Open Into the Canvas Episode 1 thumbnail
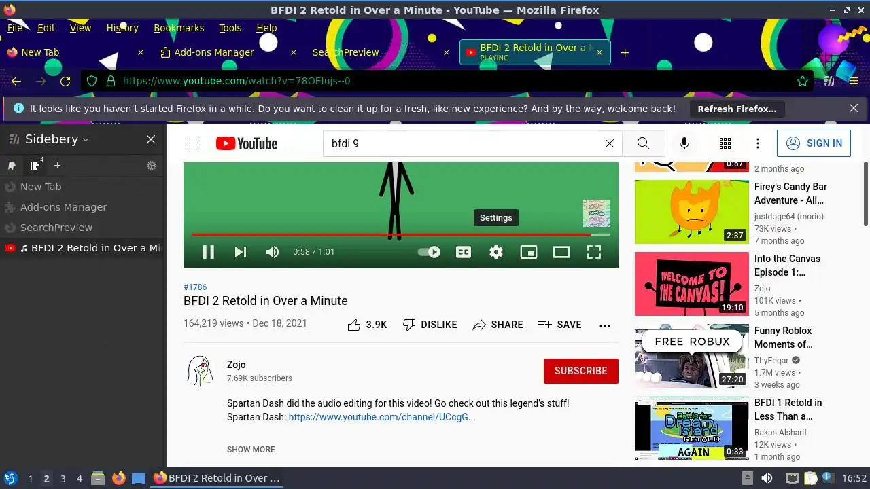This screenshot has width=870, height=489. 691,284
